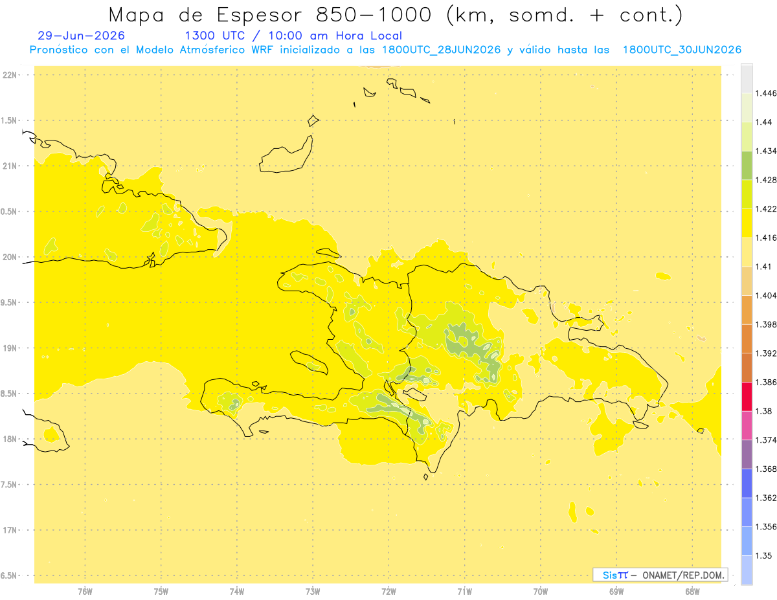This screenshot has width=777, height=600.
Task: Click the purple legend swatch below 1.374
Action: 747,454
